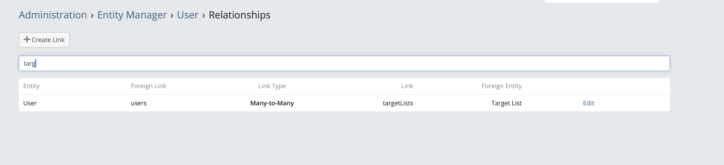
Task: Focus the search field containing "targ"
Action: coord(344,63)
